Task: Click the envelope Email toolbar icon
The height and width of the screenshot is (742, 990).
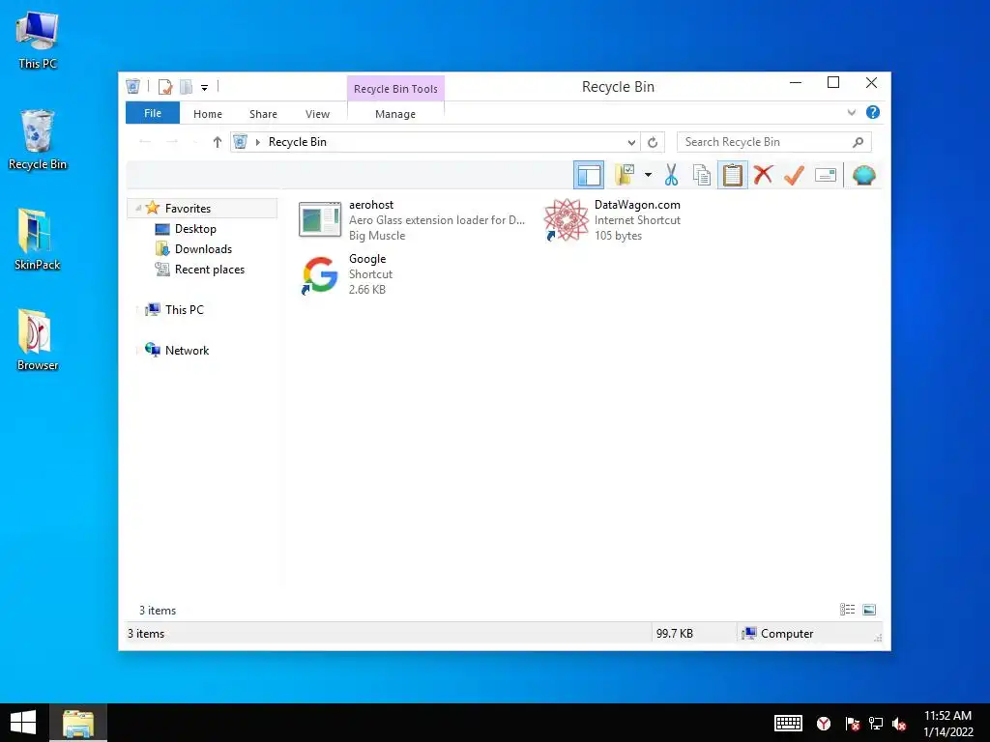Action: (826, 175)
